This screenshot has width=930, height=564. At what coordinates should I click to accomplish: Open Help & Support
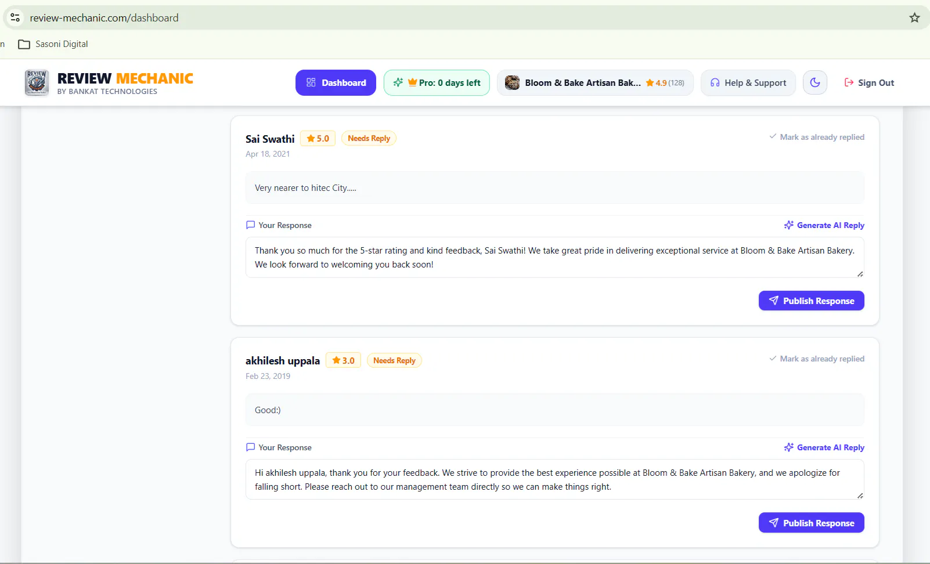click(x=748, y=83)
